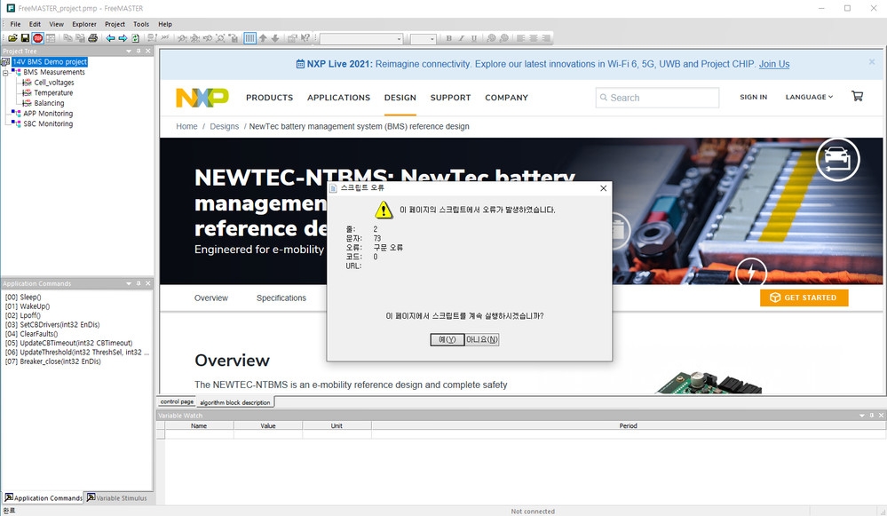Go back with the left arrow icon
The height and width of the screenshot is (516, 887).
coord(110,38)
